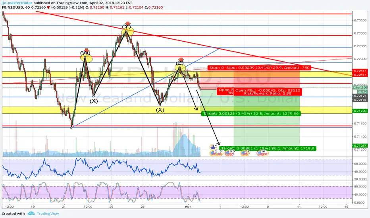The image size is (370, 218).
Task: Click the 26 date on the time axis
Action: click(111, 207)
